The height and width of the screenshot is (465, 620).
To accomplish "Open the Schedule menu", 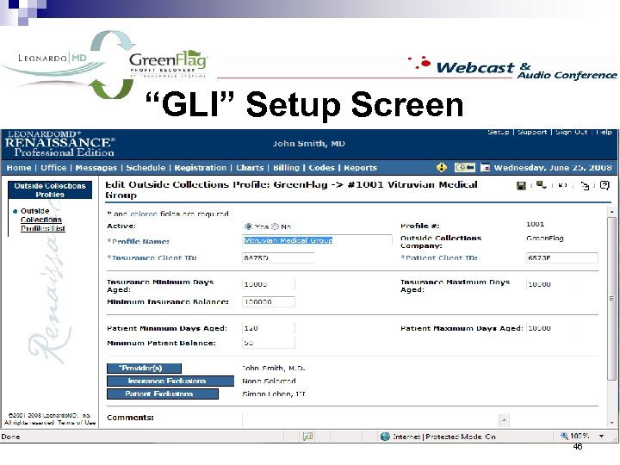I will [146, 168].
